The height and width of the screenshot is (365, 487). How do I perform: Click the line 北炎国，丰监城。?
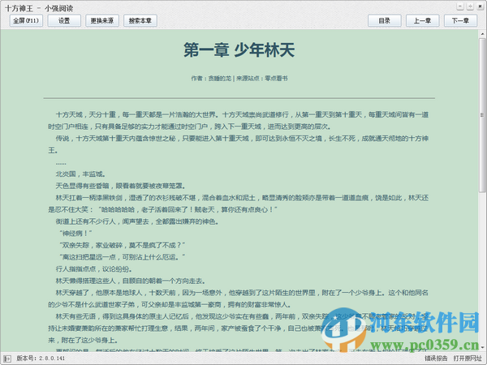(x=80, y=174)
